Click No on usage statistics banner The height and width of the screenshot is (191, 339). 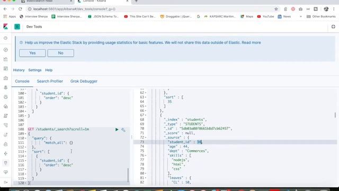point(60,53)
